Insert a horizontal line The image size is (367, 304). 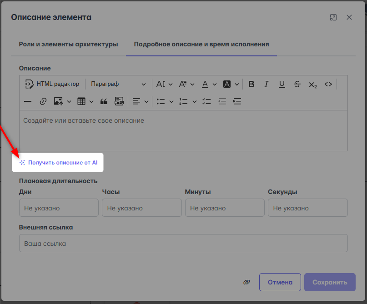point(28,101)
